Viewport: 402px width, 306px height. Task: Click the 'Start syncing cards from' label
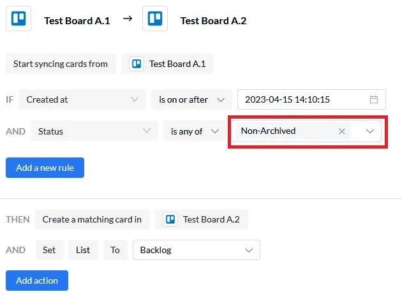tap(61, 64)
